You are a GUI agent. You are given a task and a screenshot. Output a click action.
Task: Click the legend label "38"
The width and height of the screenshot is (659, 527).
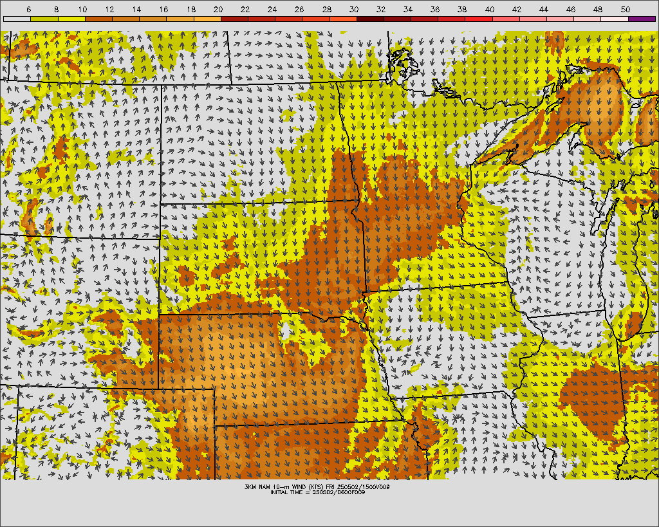point(462,9)
